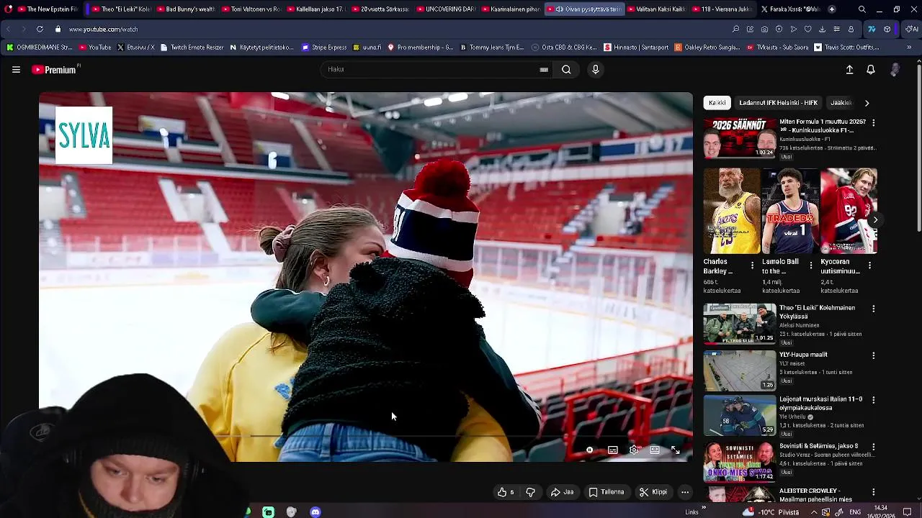This screenshot has height=518, width=922.
Task: Open the YouTube notifications bell
Action: (x=871, y=70)
